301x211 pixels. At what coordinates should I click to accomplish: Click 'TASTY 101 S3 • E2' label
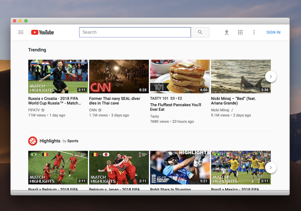click(x=166, y=98)
